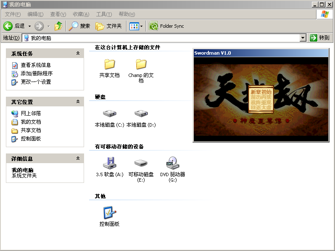Click the Swordman V1.0 title bar
Screen dimensions: 335x251
pyautogui.click(x=261, y=53)
